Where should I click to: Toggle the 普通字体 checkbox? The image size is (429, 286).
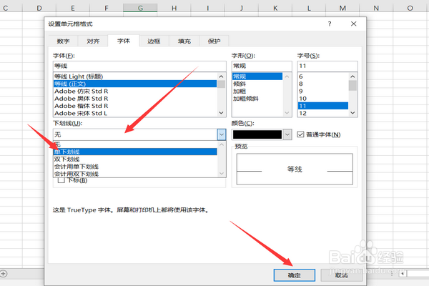(300, 134)
